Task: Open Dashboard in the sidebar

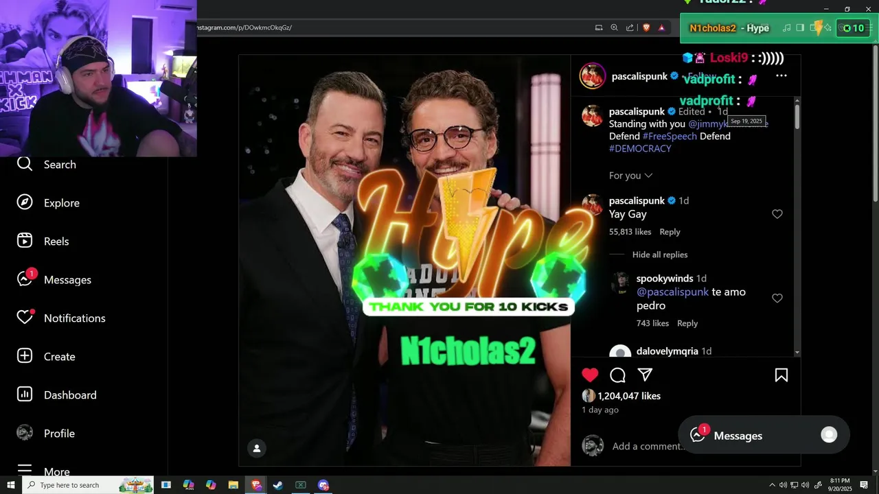Action: [57, 395]
